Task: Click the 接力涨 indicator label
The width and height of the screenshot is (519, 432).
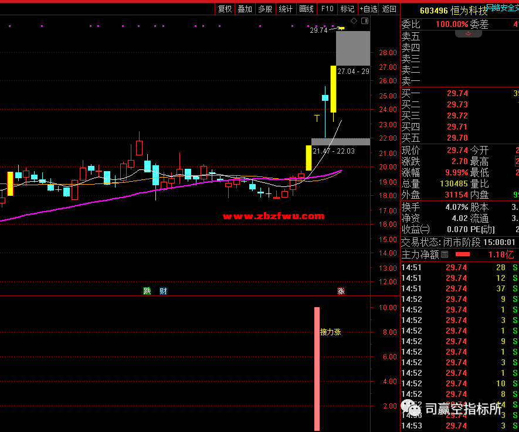Action: [330, 332]
